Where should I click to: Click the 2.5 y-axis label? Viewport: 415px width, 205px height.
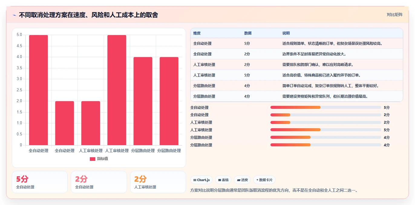[19, 90]
